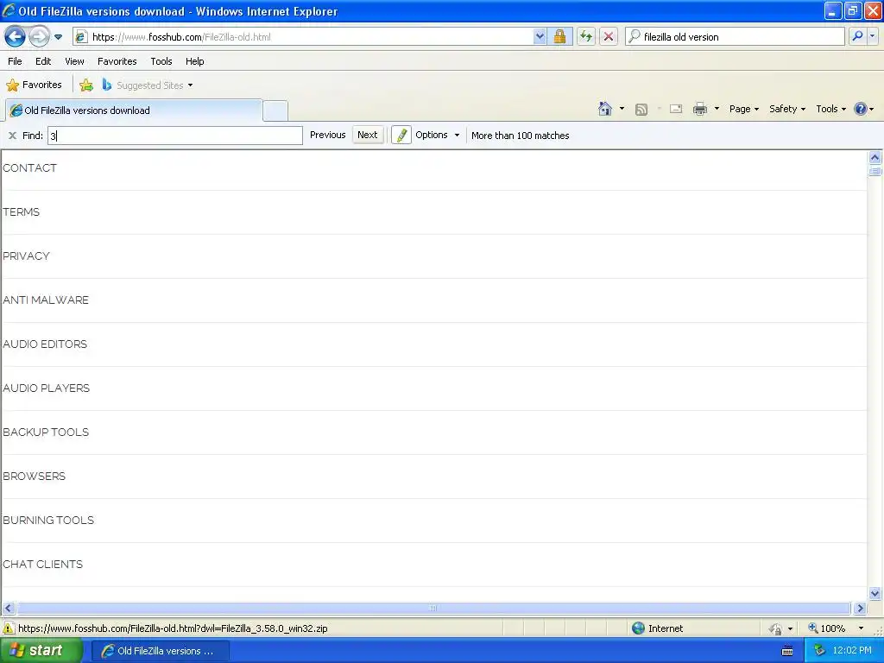Expand the Print options dropdown arrow
Screen dimensions: 884x663
pyautogui.click(x=717, y=109)
